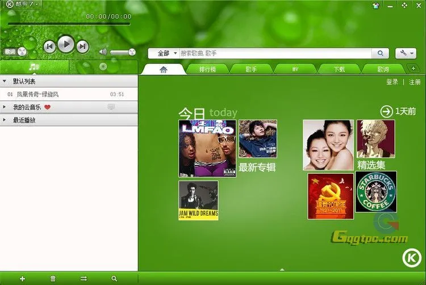Skip to the next track
The height and width of the screenshot is (285, 426).
pyautogui.click(x=82, y=47)
